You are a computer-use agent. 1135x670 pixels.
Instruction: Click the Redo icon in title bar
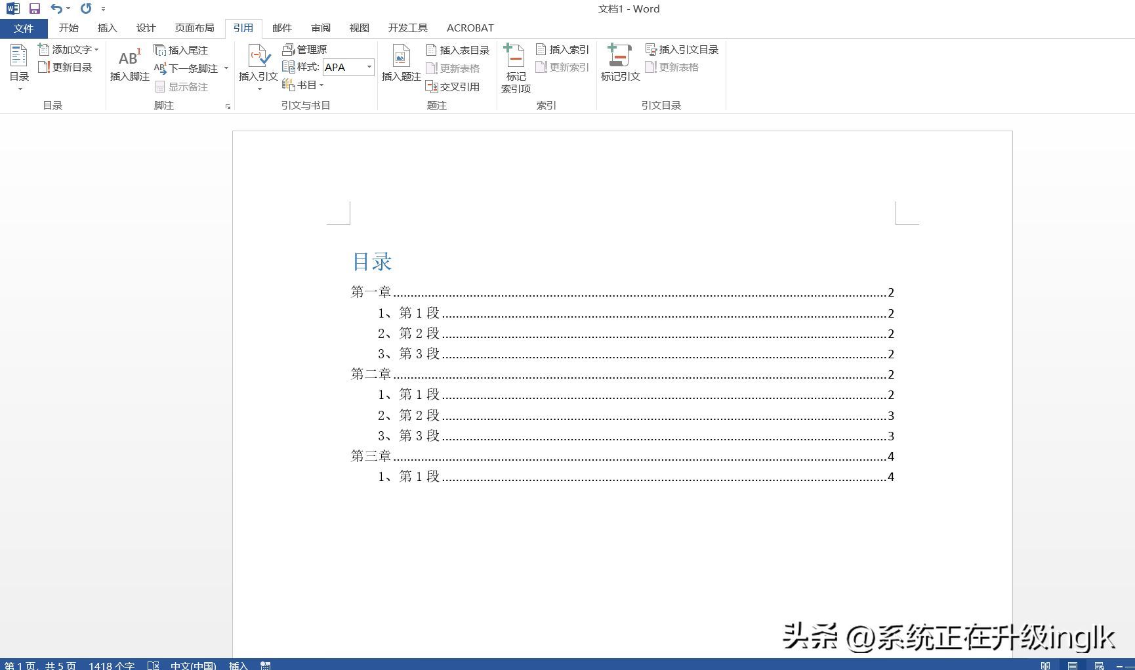pos(86,9)
